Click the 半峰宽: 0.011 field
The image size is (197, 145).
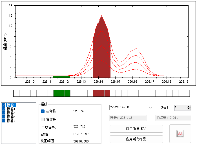[x=173, y=118]
